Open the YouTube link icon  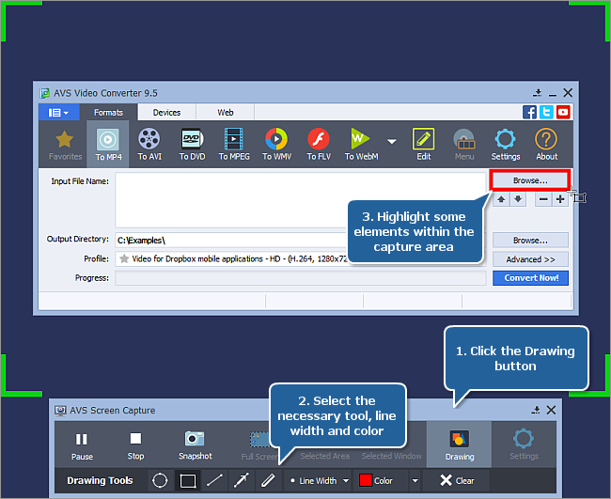point(563,112)
